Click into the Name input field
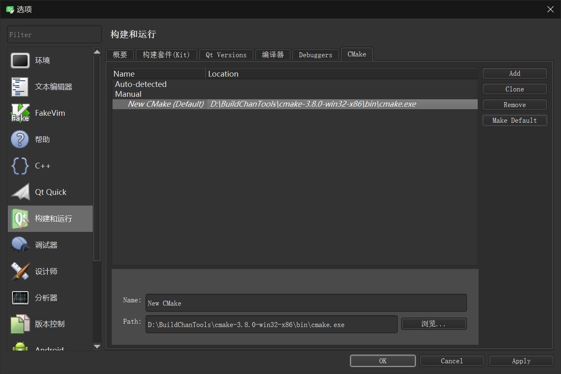This screenshot has height=374, width=561. (306, 303)
